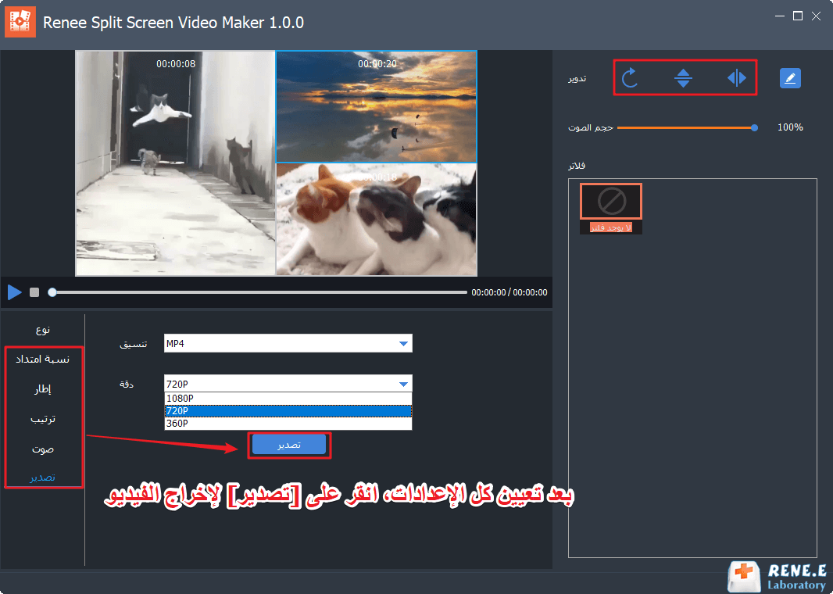Screen dimensions: 833x594
Task: Close the Renee Split Screen window
Action: click(816, 16)
